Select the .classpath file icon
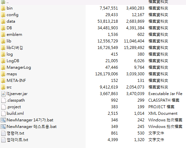 coord(3,100)
